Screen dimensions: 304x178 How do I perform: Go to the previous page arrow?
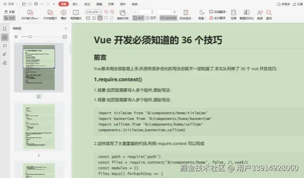(x=135, y=12)
